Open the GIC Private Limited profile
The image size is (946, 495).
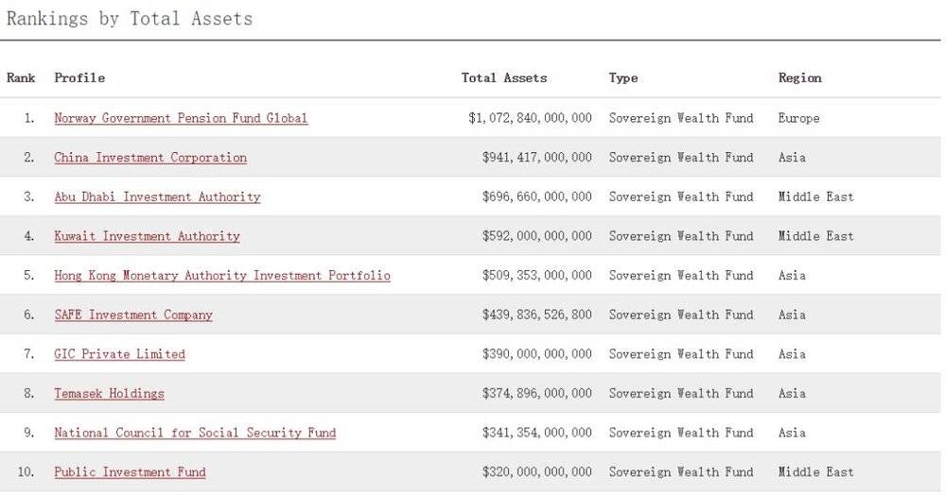coord(119,354)
